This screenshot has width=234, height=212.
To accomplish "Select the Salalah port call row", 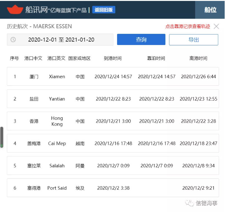I will (113, 166).
